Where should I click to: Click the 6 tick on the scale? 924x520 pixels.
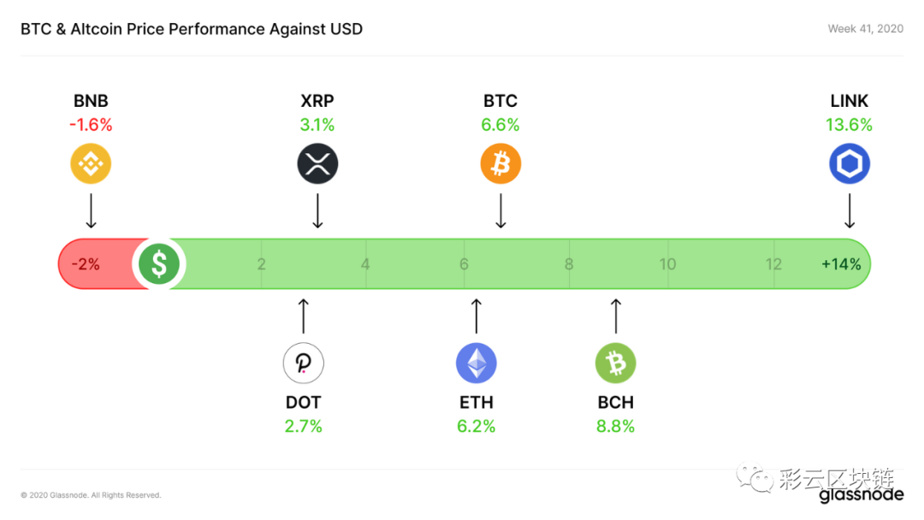pos(464,264)
